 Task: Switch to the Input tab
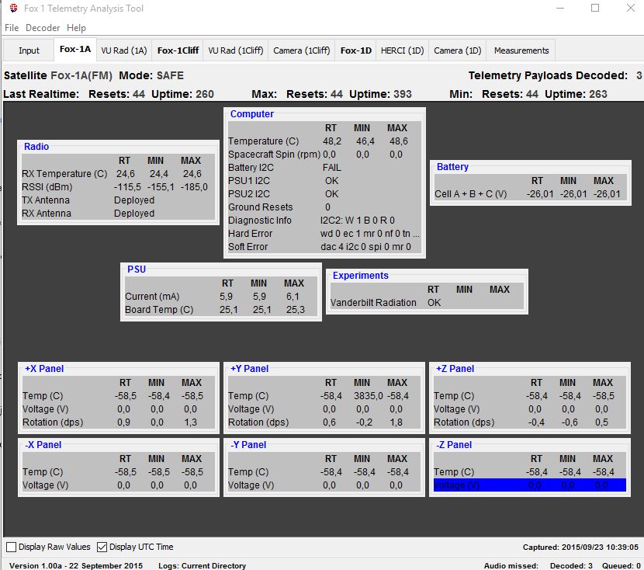(x=28, y=50)
